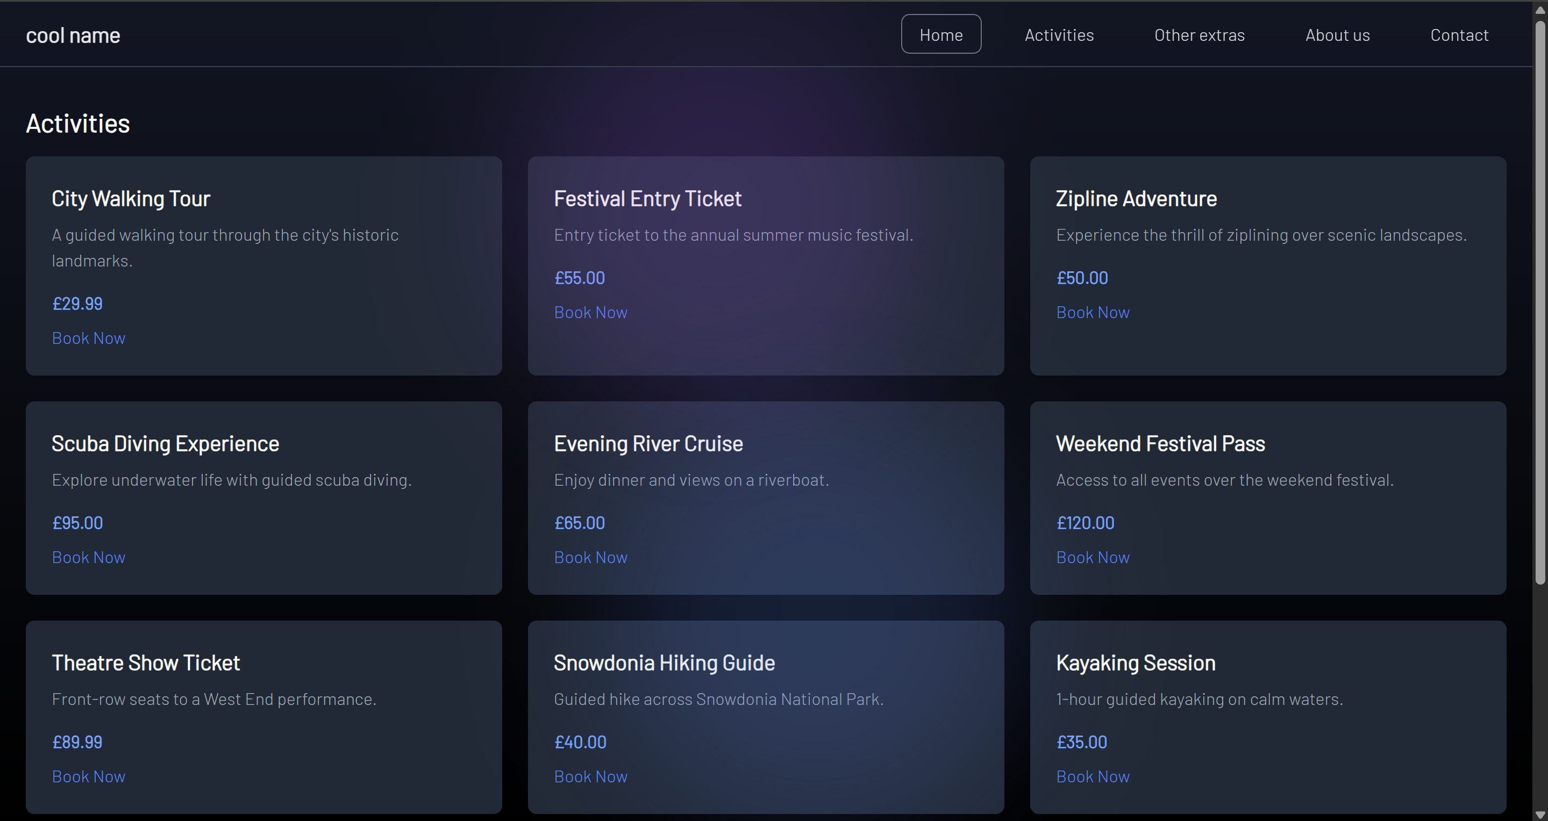Navigate to Contact page
Screen dimensions: 1548x821
point(1459,35)
